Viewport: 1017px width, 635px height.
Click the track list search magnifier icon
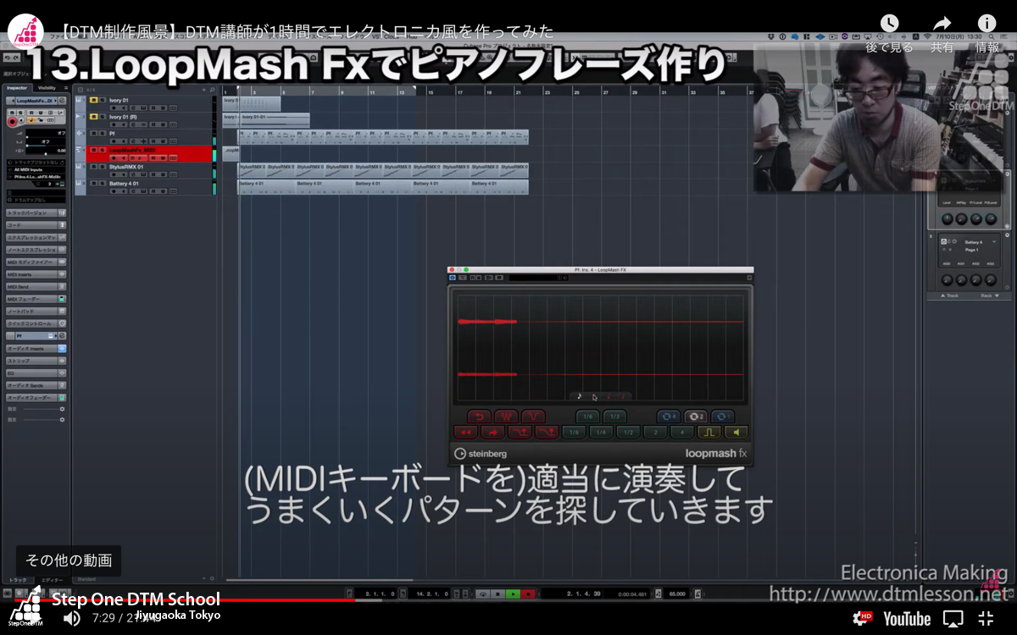(x=212, y=90)
